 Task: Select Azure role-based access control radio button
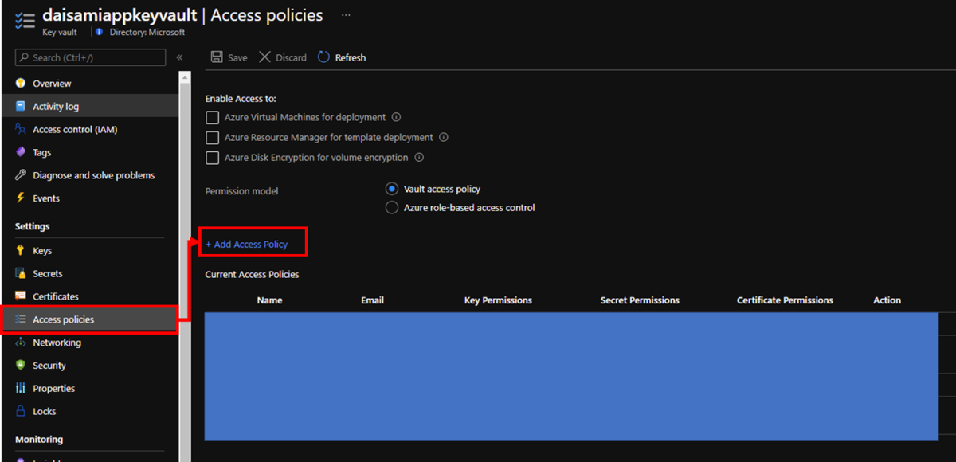tap(391, 207)
